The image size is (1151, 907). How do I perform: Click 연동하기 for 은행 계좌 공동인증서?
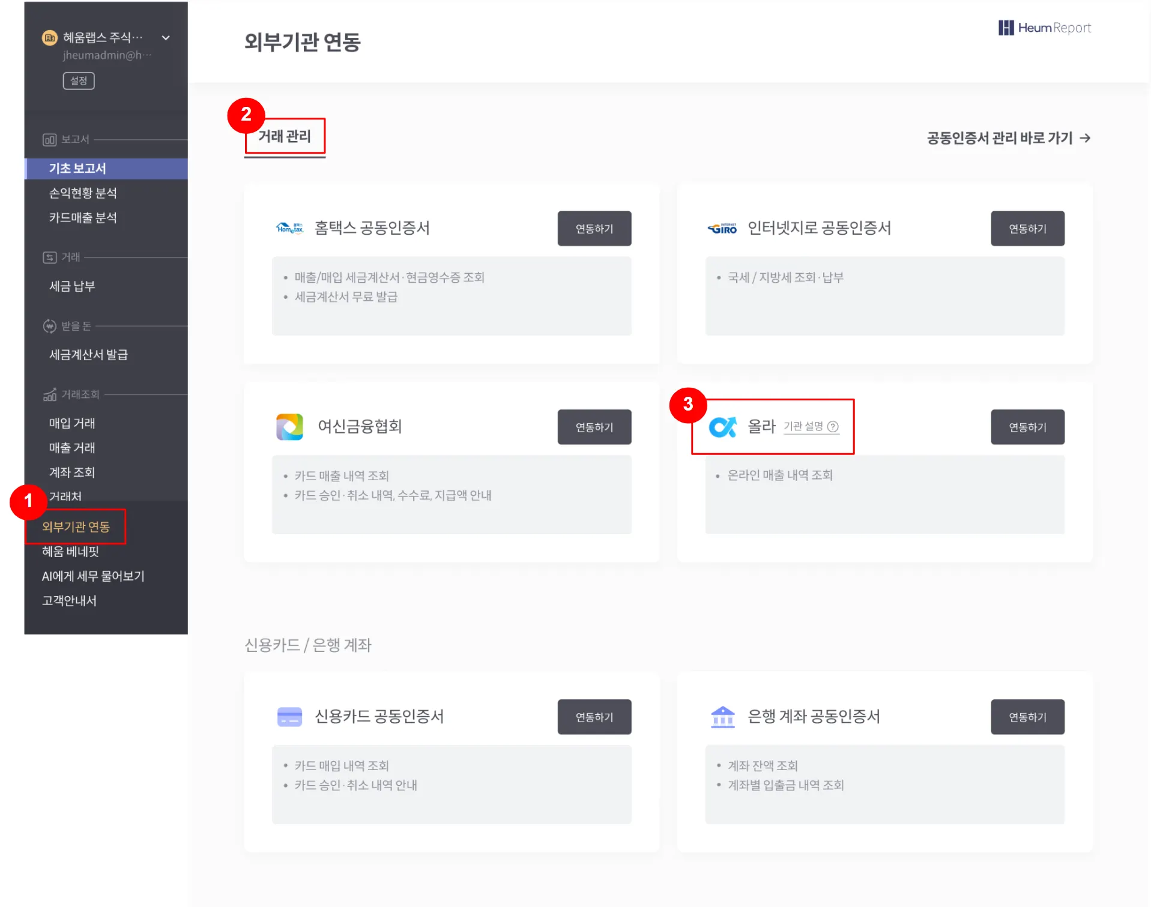click(1027, 717)
